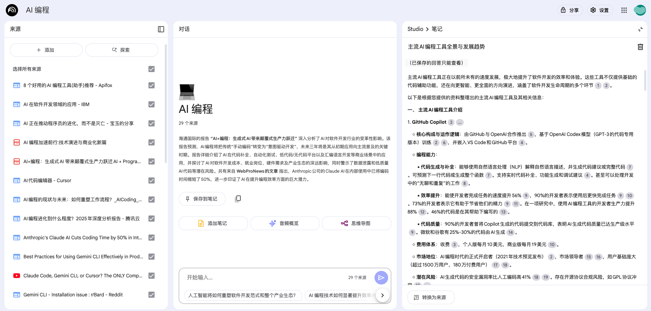Select the 人工智能将如何重塑软件开发 suggestion chip

click(243, 295)
